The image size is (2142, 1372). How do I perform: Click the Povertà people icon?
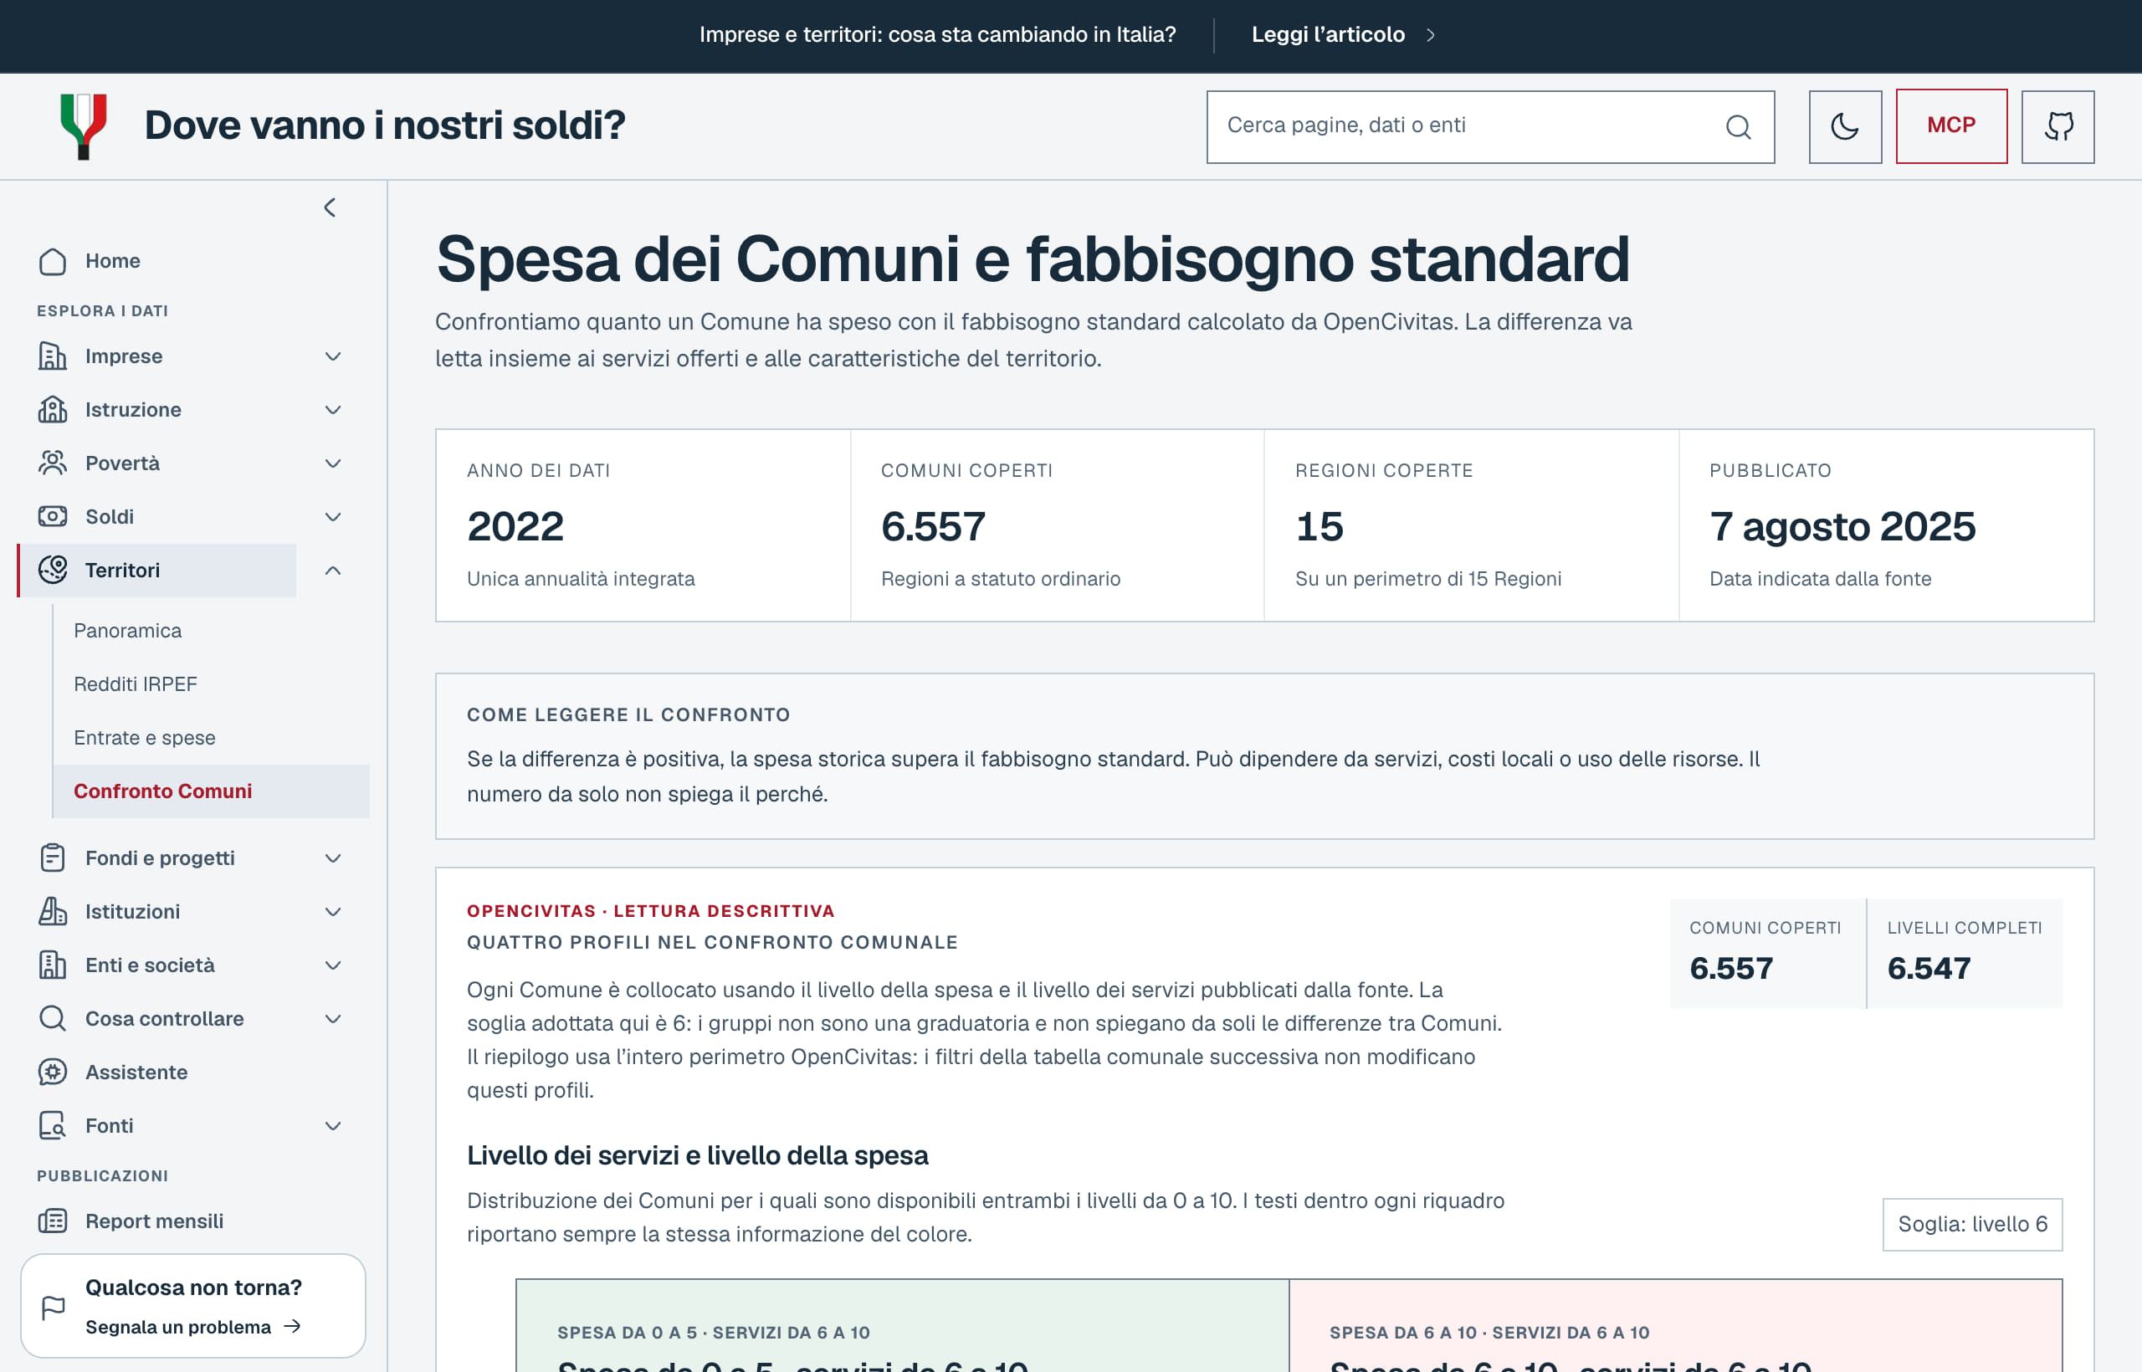[53, 463]
